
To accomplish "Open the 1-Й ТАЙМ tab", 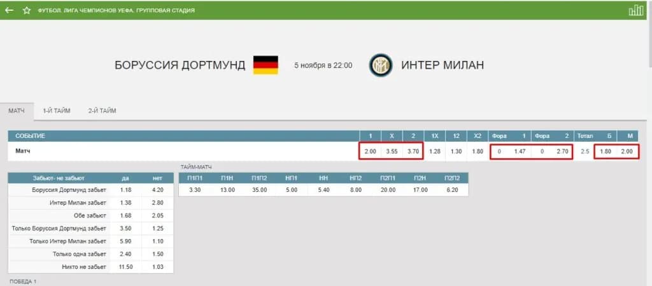I will pyautogui.click(x=57, y=111).
